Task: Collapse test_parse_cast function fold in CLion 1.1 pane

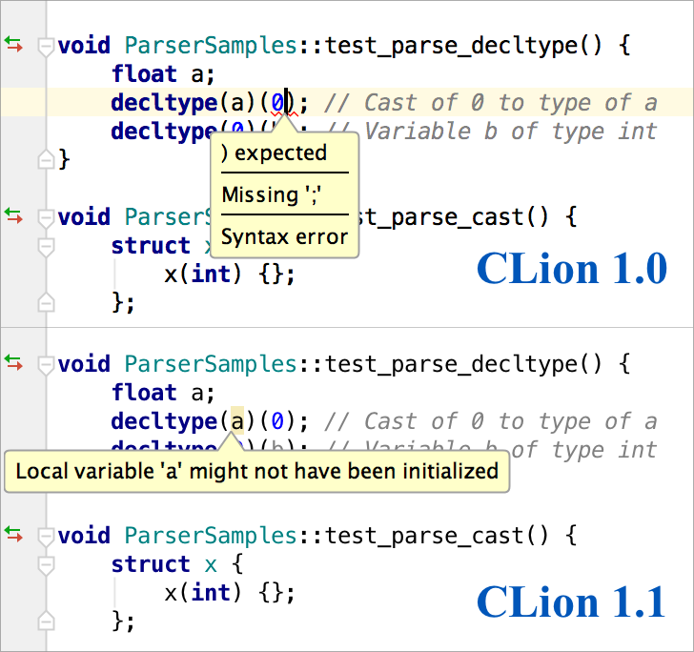Action: coord(46,537)
